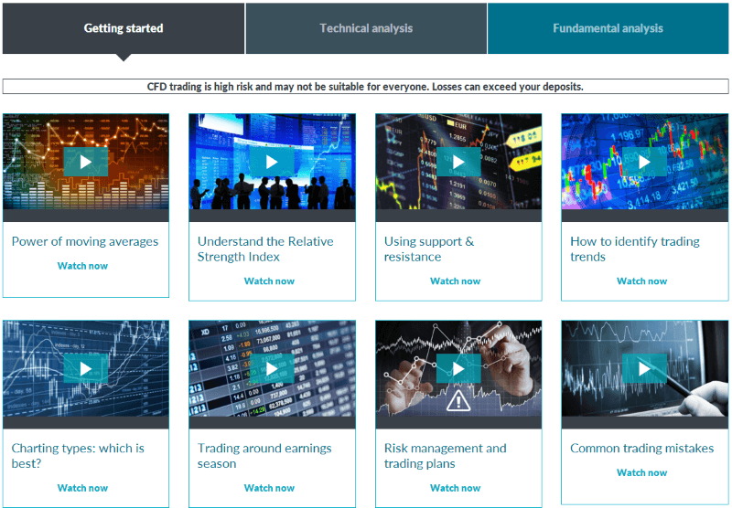
Task: Open the Common trading mistakes title
Action: (642, 449)
